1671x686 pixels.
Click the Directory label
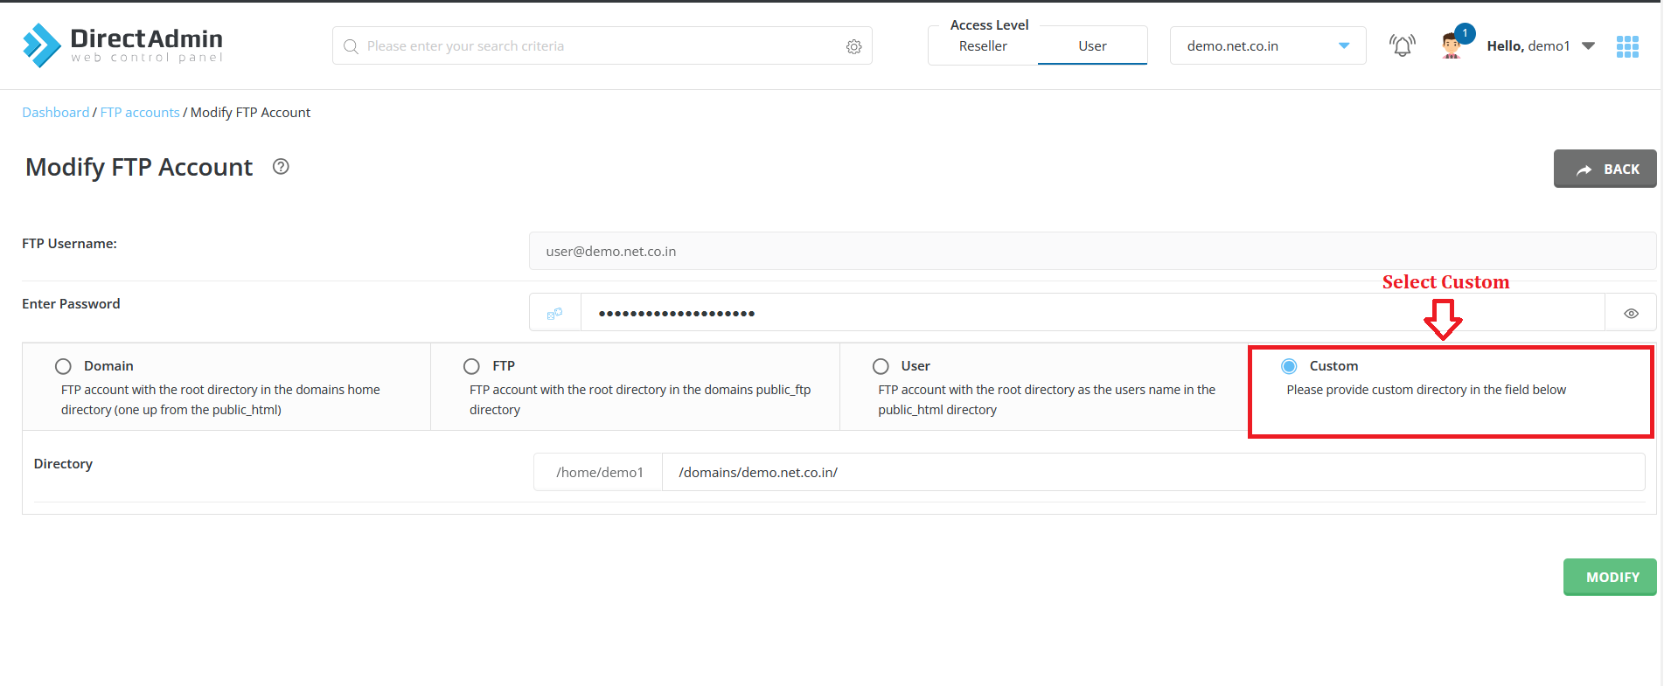coord(63,464)
